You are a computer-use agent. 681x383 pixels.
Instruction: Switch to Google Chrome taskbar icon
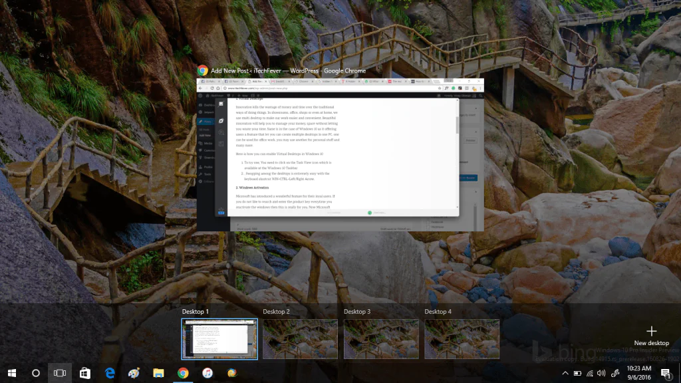[183, 373]
